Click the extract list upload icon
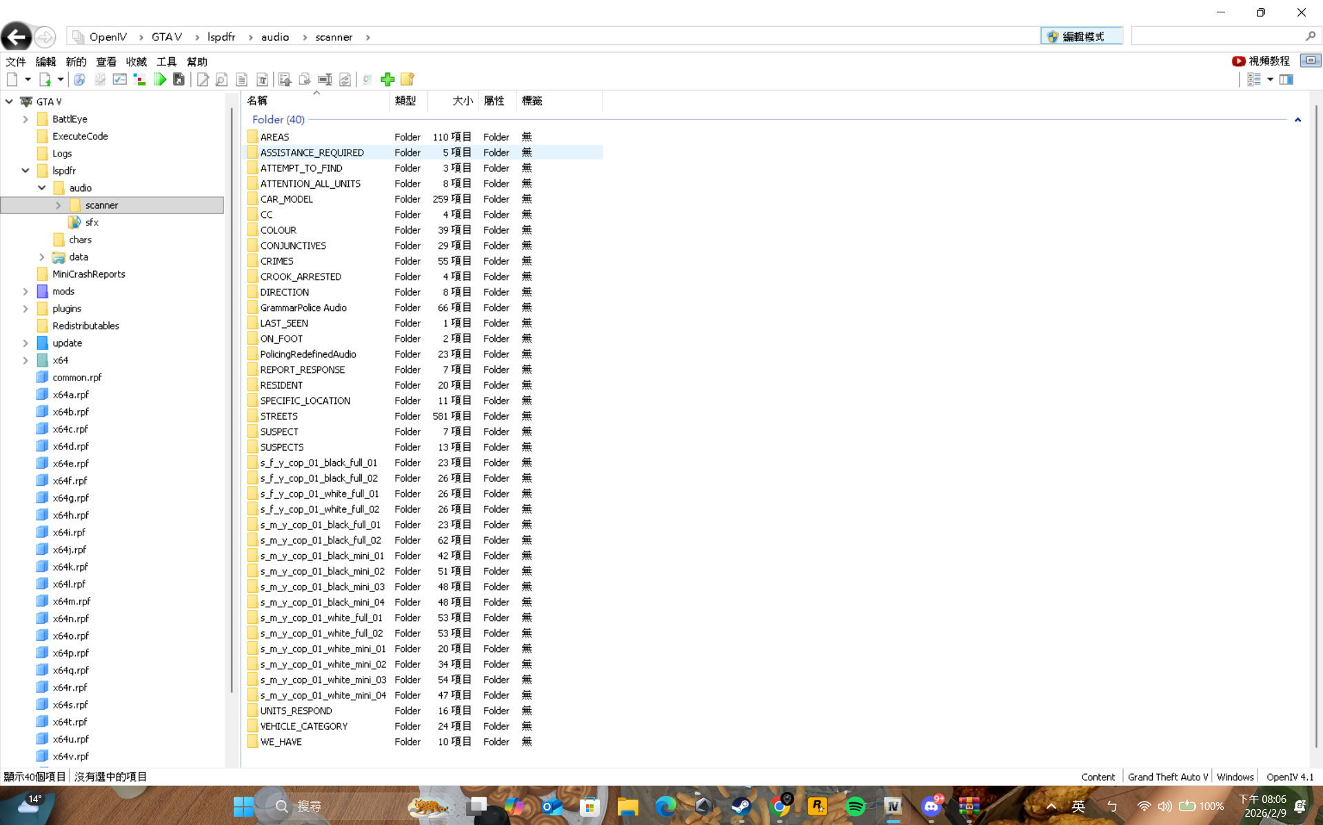This screenshot has height=825, width=1323. [285, 79]
